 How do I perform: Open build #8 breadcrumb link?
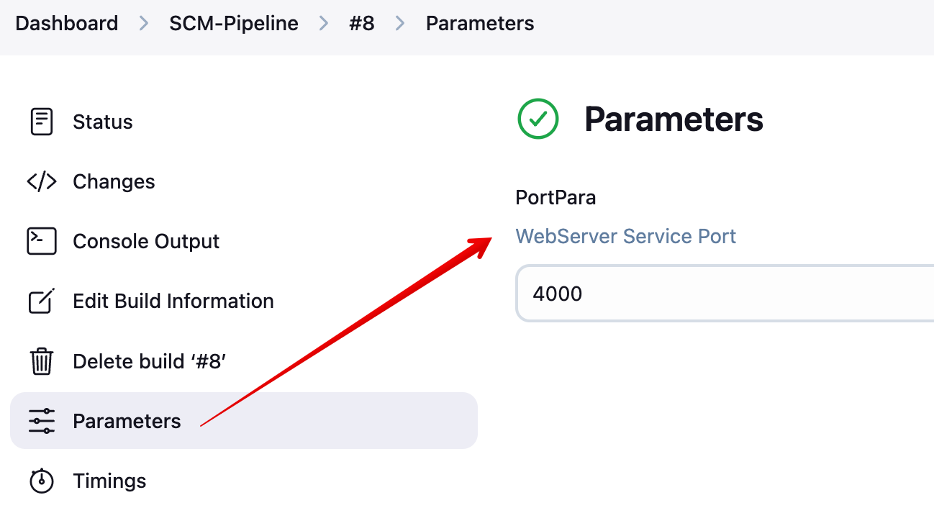(361, 24)
